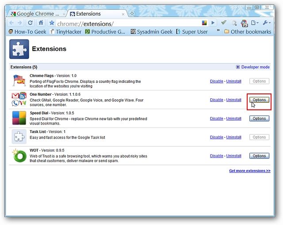Select the 'Extensions (5)' header text

[24, 67]
